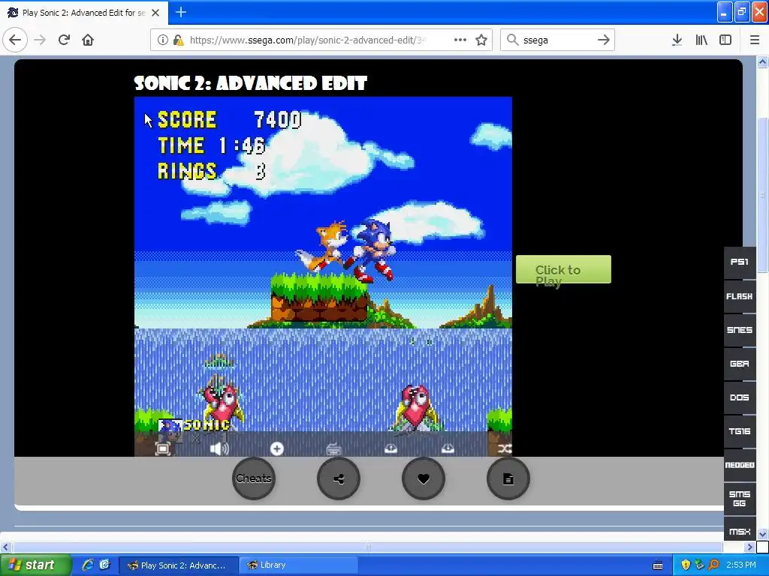The height and width of the screenshot is (576, 769).
Task: Click the horizontal scrollbar right arrow
Action: 750,547
